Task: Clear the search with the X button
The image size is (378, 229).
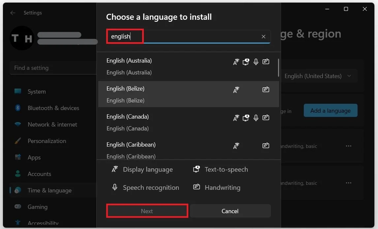Action: (x=263, y=37)
